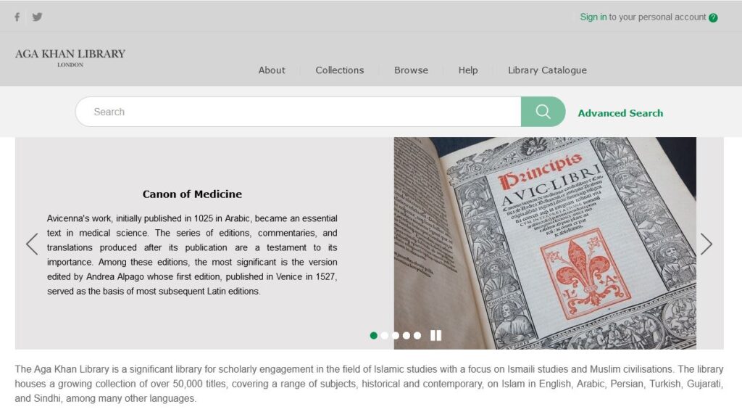742x412 pixels.
Task: Click the Canon of Medicine slide heading
Action: pos(192,194)
